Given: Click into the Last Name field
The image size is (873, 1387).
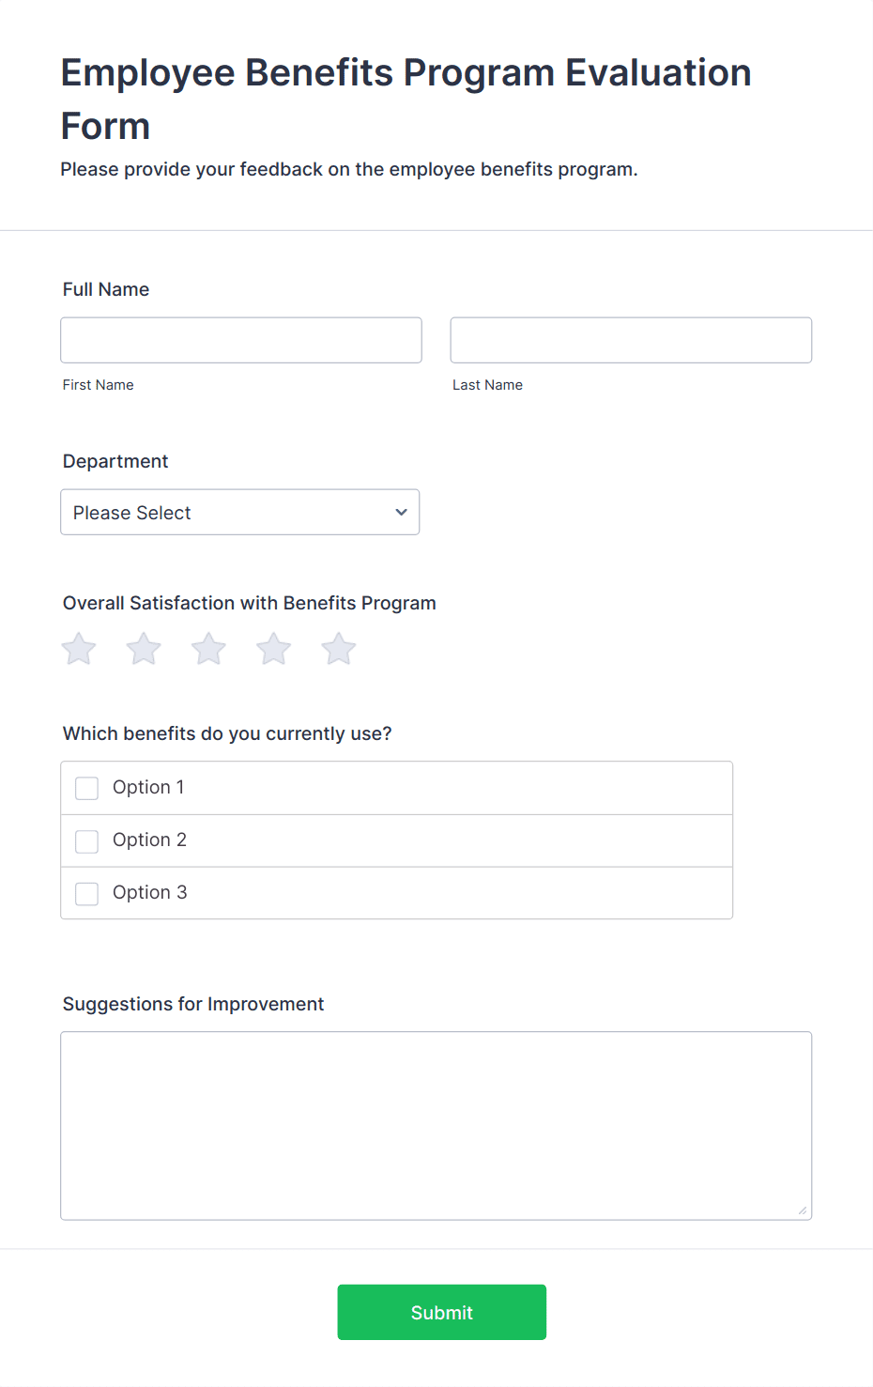Looking at the screenshot, I should click(631, 340).
